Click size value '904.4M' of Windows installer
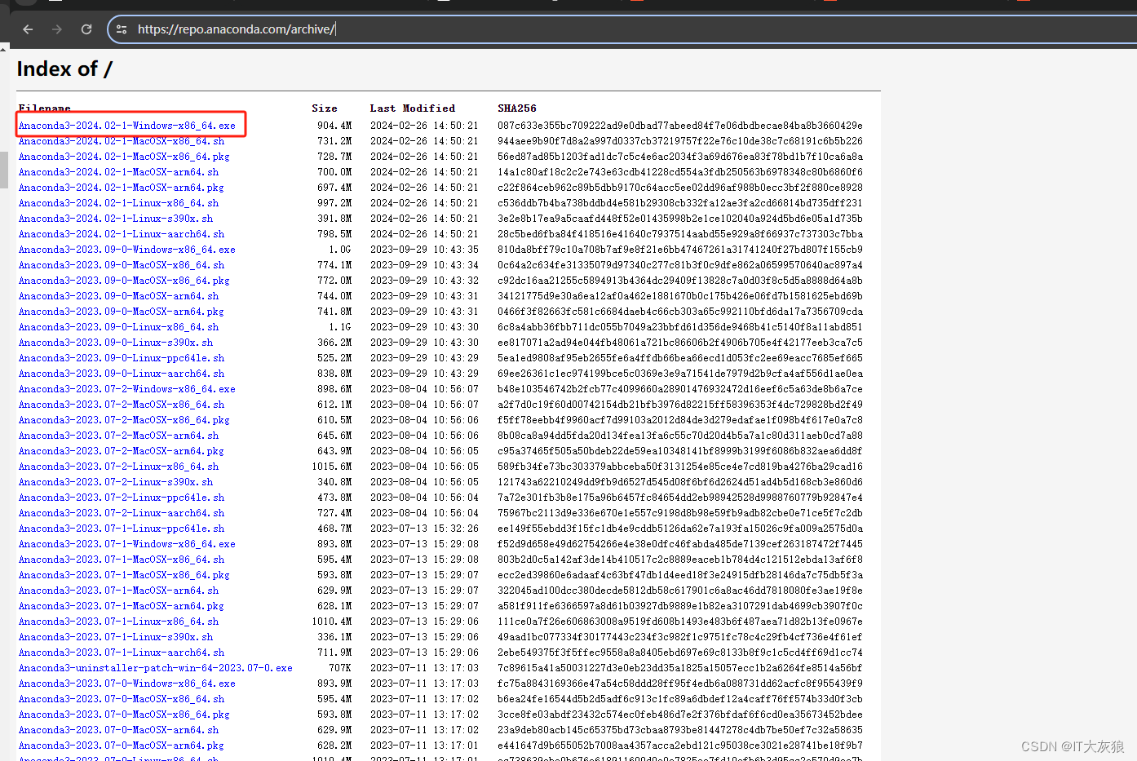Viewport: 1137px width, 761px height. 334,126
